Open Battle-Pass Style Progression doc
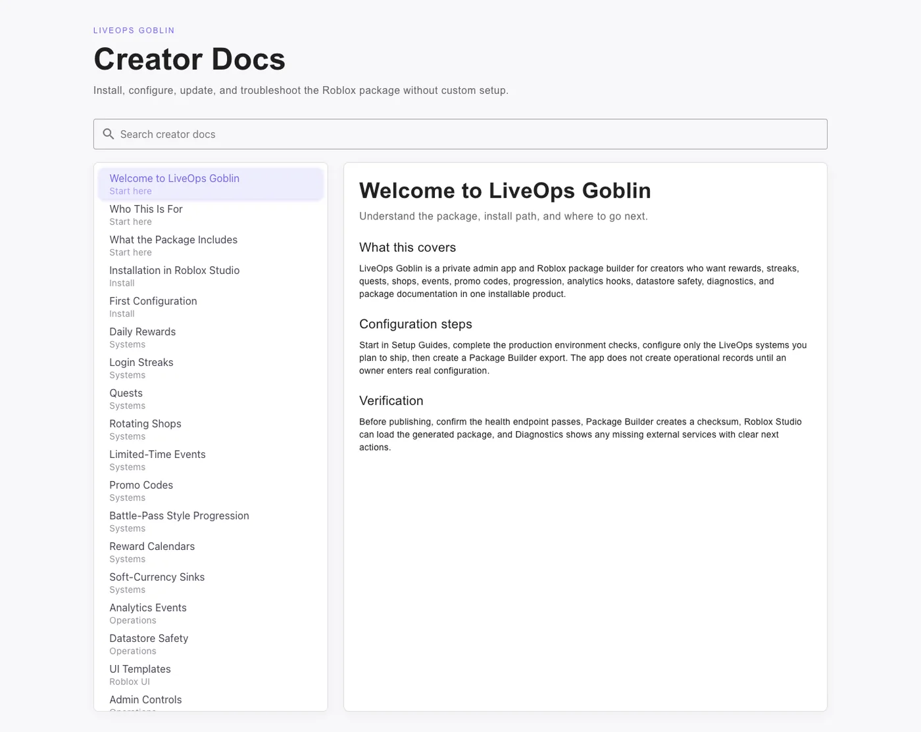This screenshot has width=921, height=732. coord(211,522)
